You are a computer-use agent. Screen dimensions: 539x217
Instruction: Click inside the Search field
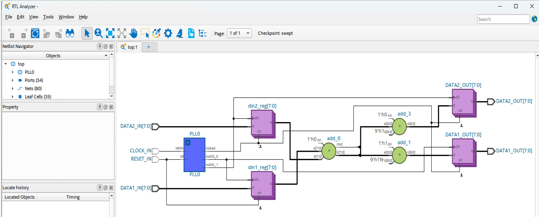pyautogui.click(x=503, y=19)
